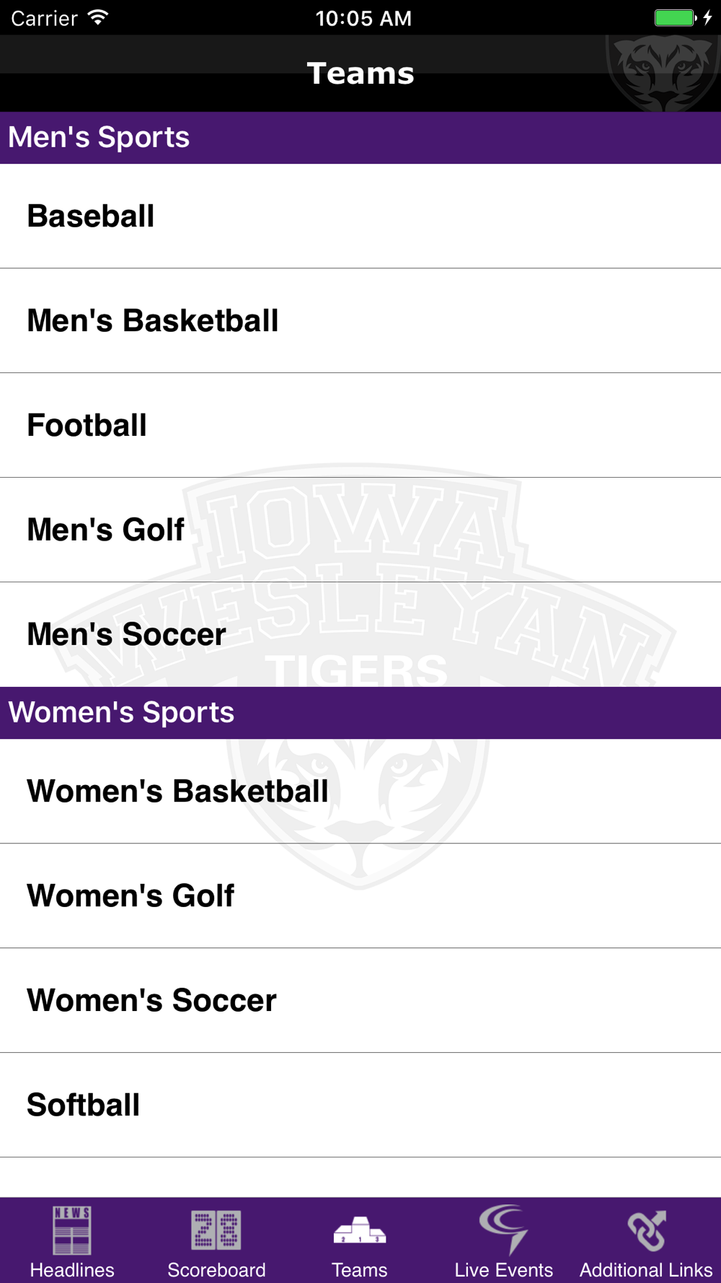Open the Live Events swoosh icon
Image resolution: width=721 pixels, height=1283 pixels.
click(x=504, y=1228)
